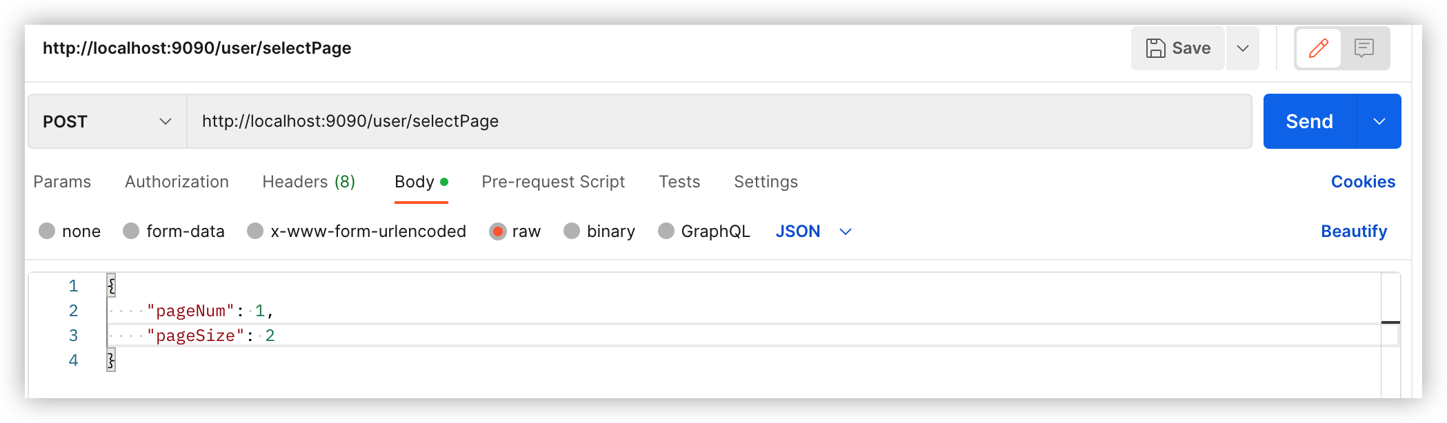Click Beautify to format JSON
This screenshot has width=1447, height=423.
pos(1353,231)
